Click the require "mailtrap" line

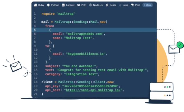pyautogui.click(x=58, y=14)
